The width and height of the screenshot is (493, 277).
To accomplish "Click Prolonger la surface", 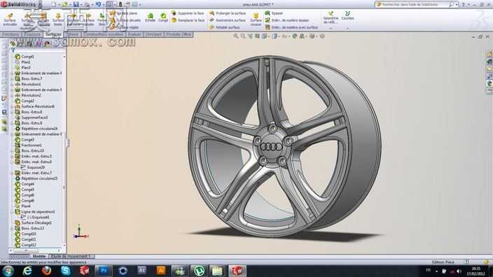I will 228,13.
